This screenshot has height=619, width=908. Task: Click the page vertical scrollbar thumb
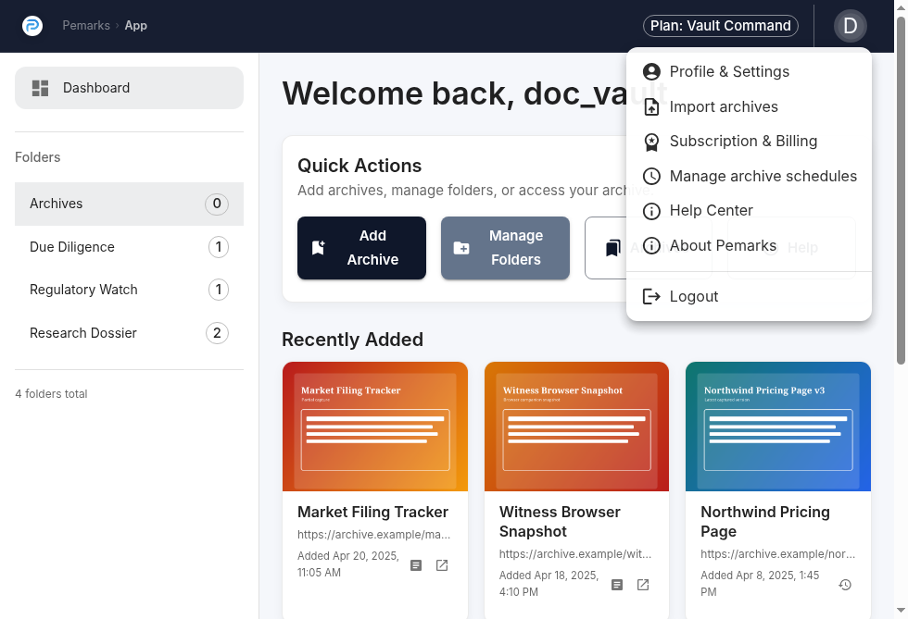[901, 191]
